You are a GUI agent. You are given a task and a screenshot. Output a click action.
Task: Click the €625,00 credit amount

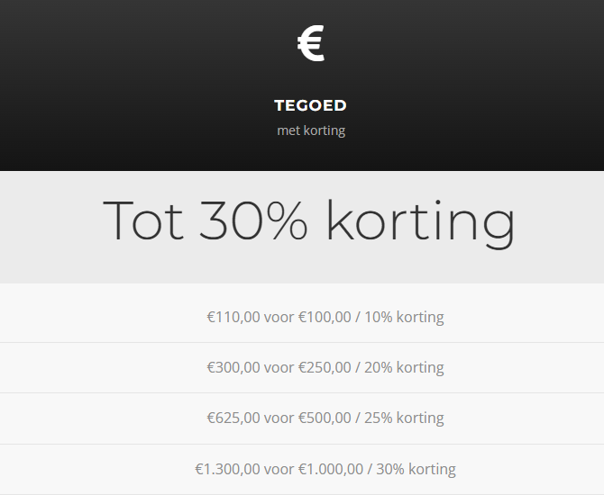[x=233, y=418]
